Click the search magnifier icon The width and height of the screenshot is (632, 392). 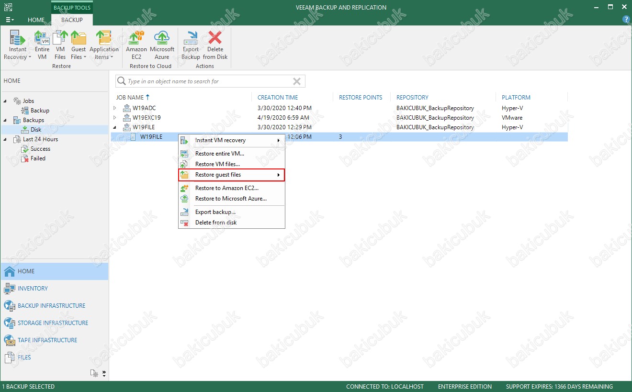[122, 81]
